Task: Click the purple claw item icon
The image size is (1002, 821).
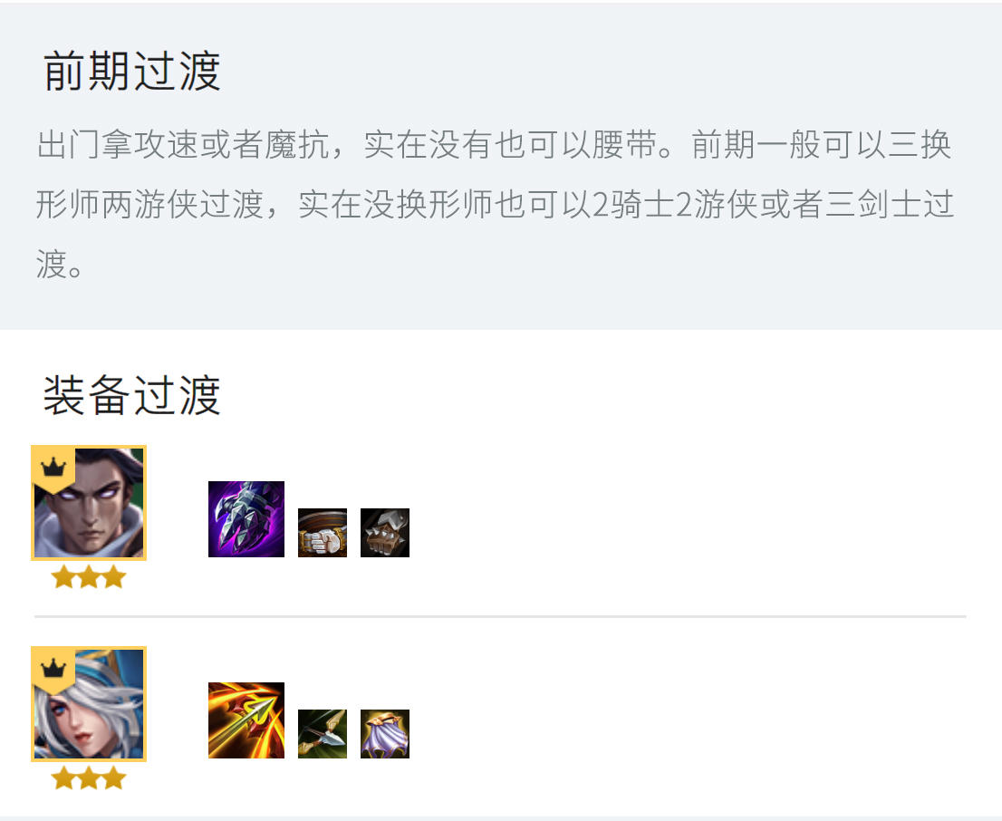Action: click(246, 519)
